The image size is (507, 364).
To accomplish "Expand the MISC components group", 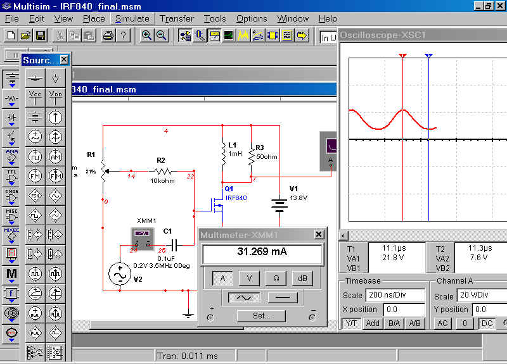I will 11,215.
